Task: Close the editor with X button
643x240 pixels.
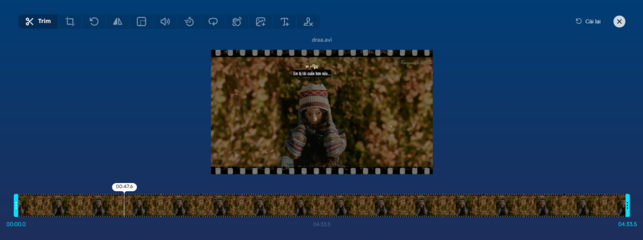Action: click(619, 21)
